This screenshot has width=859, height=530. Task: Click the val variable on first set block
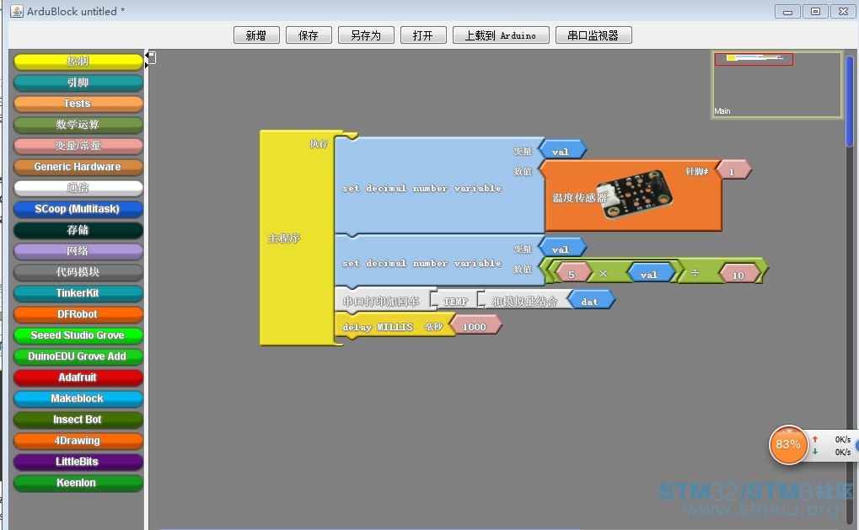click(562, 150)
